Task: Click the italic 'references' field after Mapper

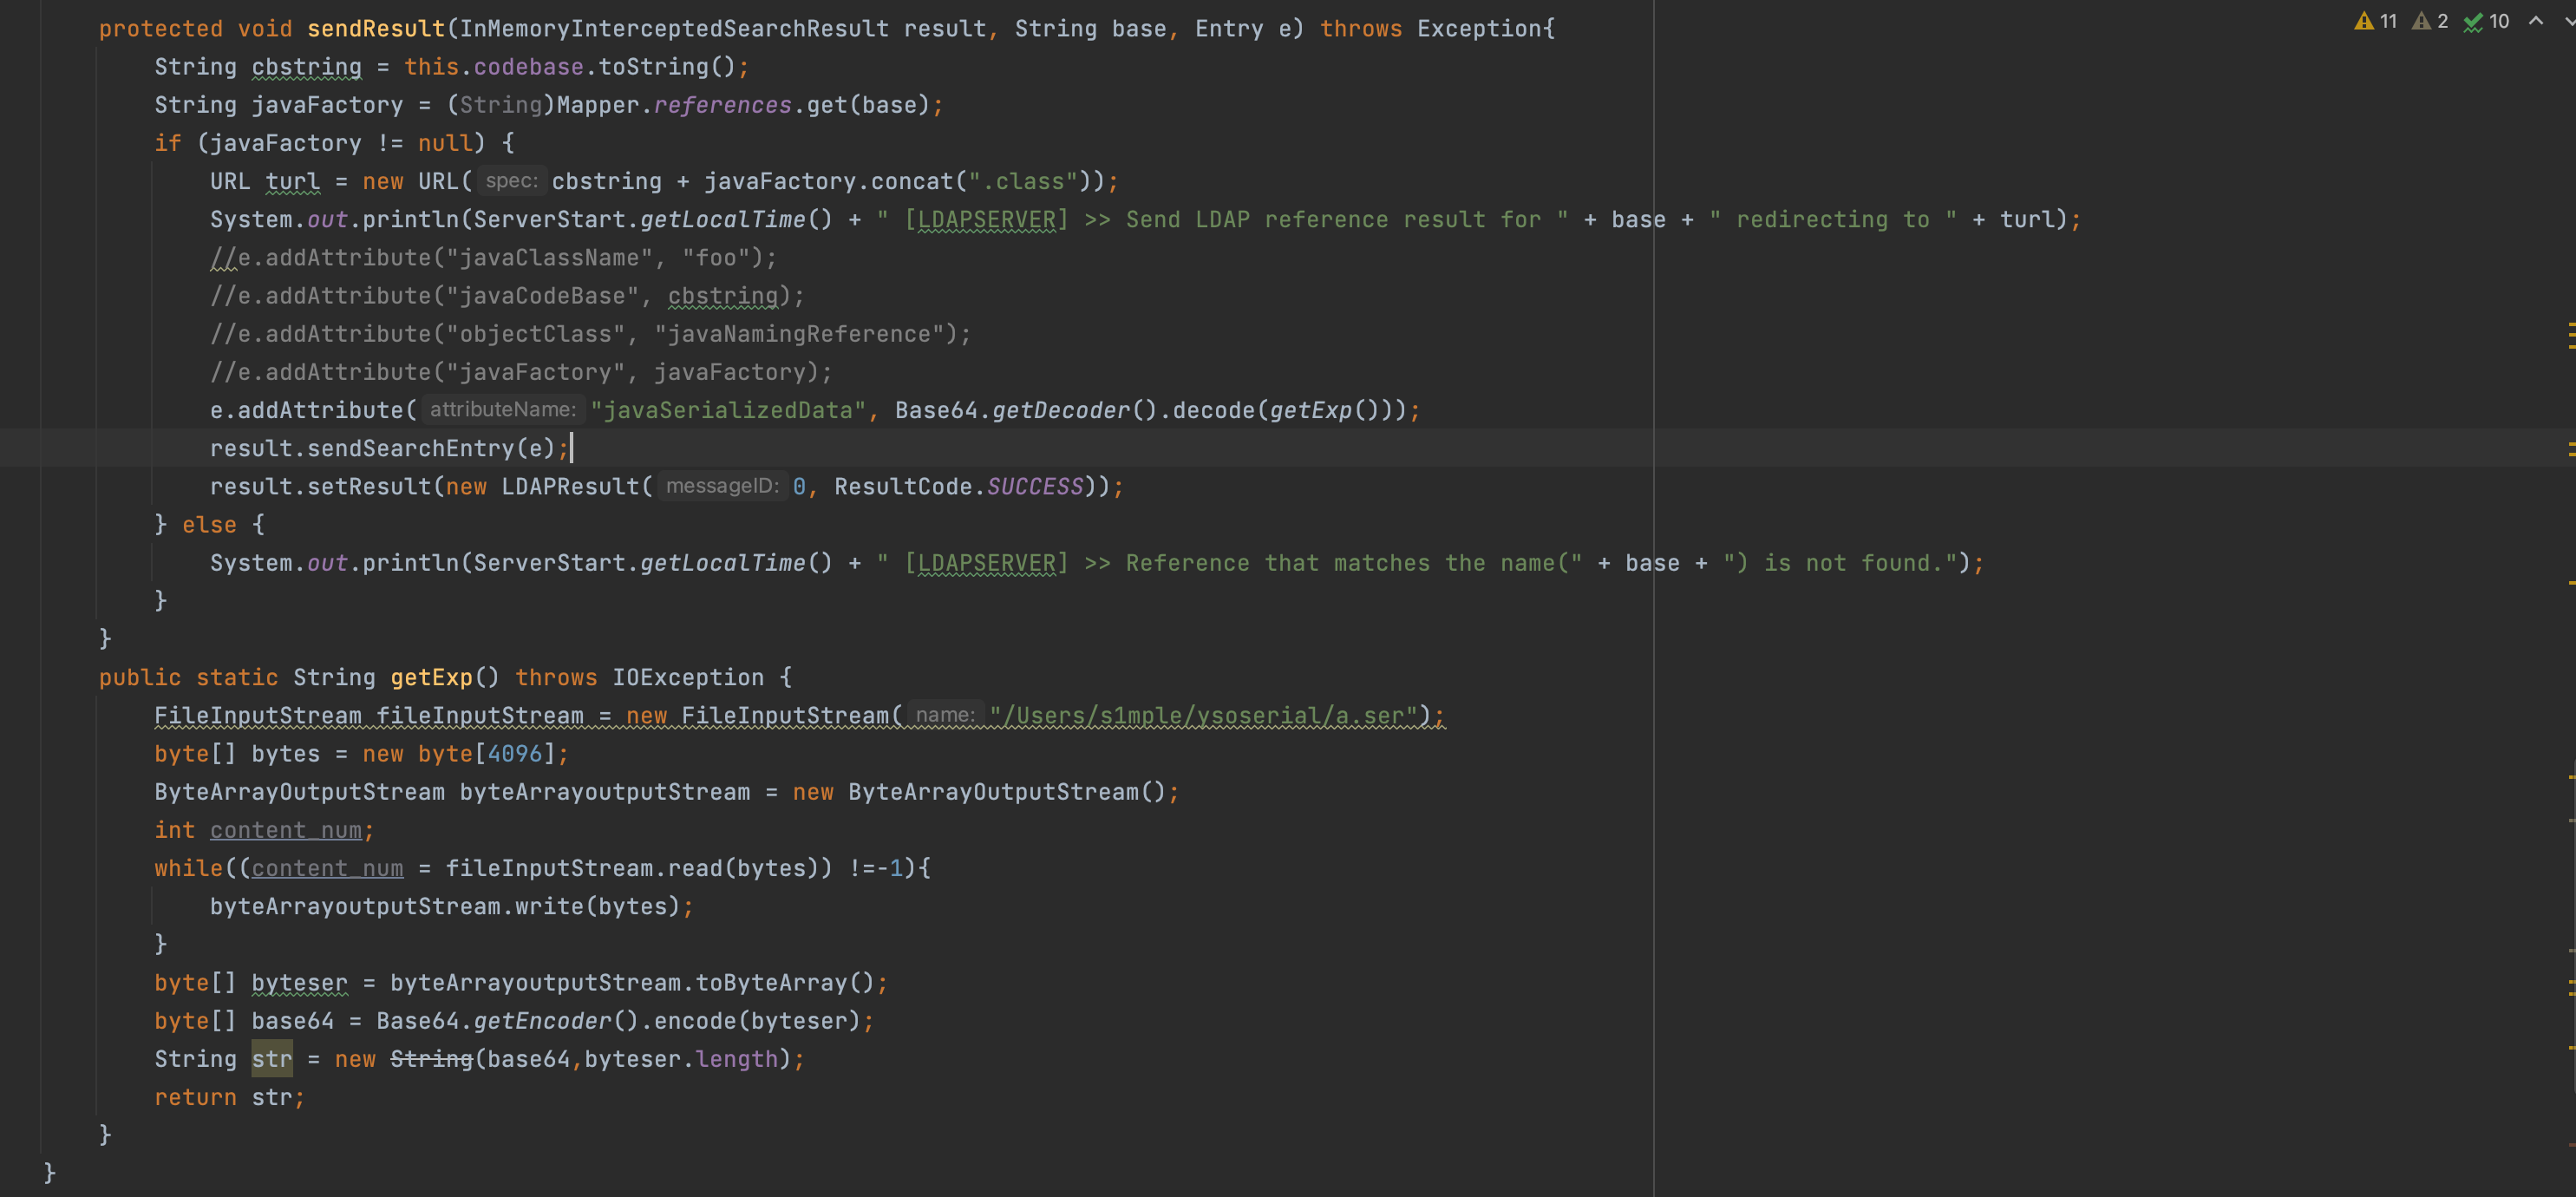Action: tap(723, 105)
